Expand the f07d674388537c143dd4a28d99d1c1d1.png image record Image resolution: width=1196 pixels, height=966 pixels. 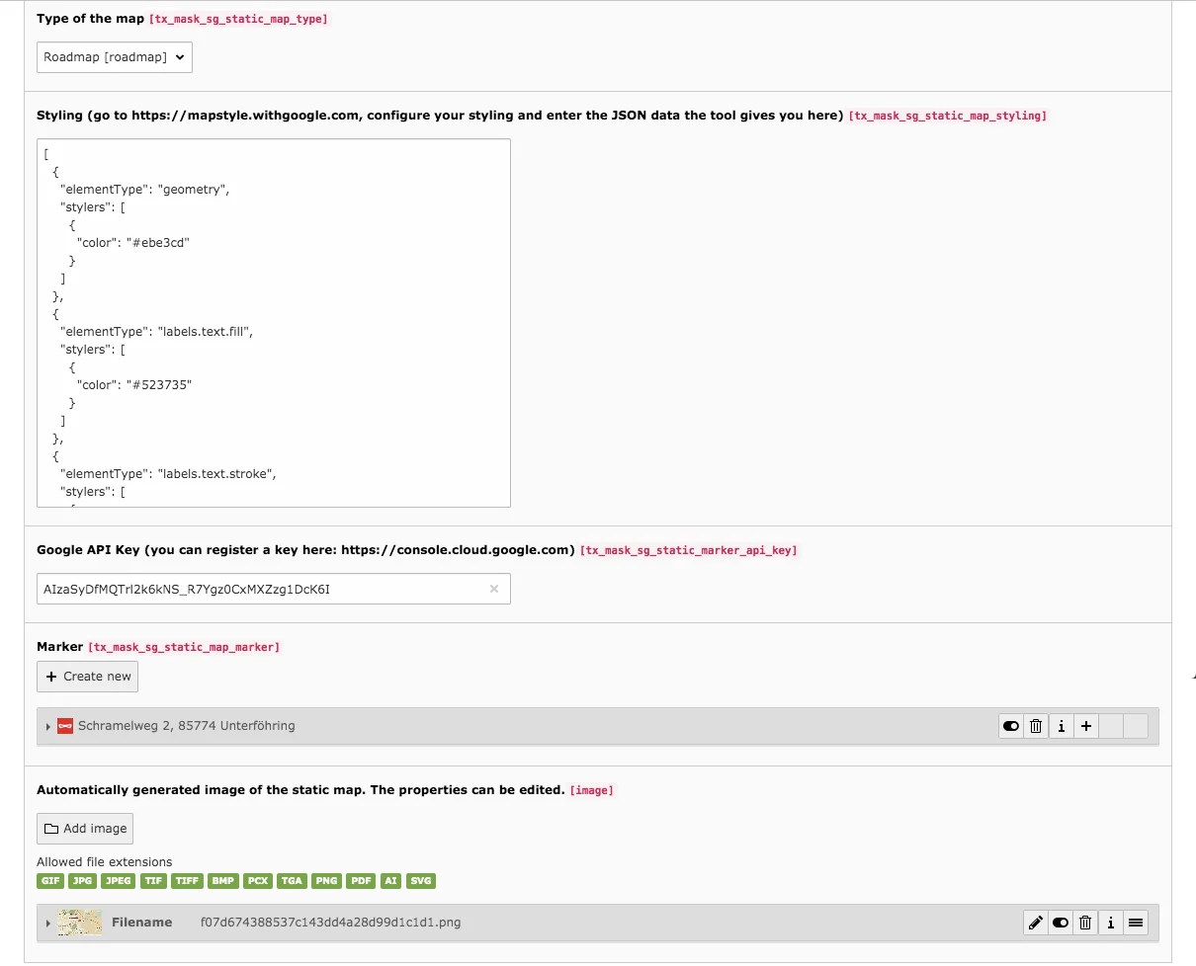tap(47, 923)
